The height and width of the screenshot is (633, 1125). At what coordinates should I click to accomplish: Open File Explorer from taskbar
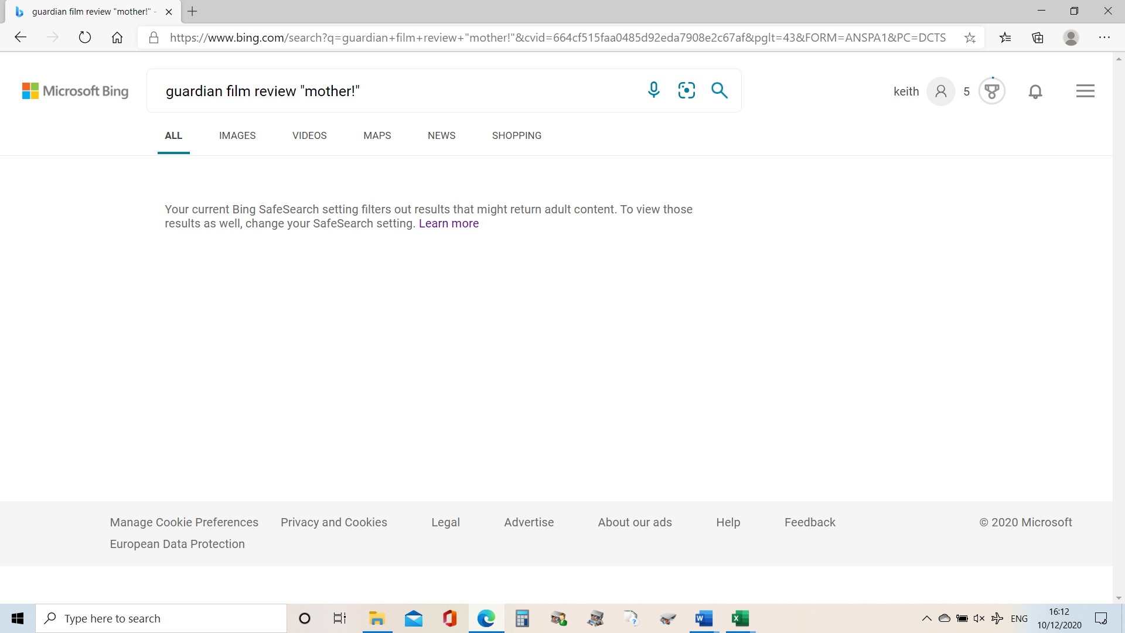pyautogui.click(x=377, y=618)
